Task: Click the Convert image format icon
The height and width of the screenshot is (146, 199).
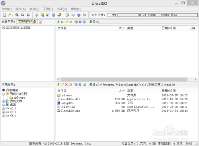Action: [42, 15]
